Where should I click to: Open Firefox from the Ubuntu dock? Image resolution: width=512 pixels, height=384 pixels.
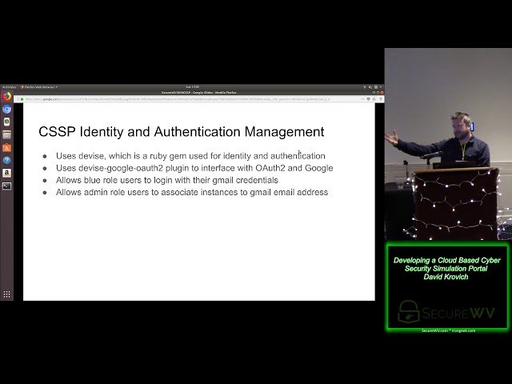pyautogui.click(x=6, y=97)
